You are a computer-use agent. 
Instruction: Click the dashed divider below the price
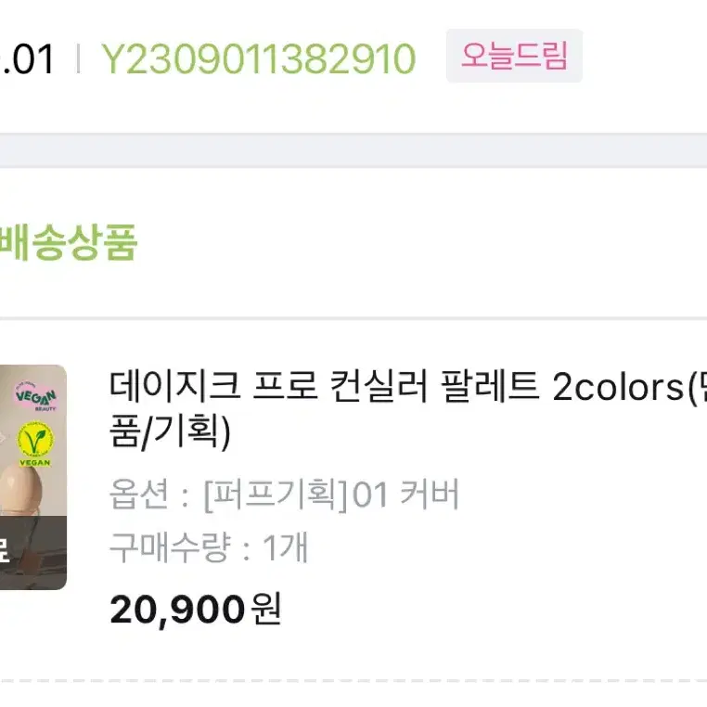353,681
